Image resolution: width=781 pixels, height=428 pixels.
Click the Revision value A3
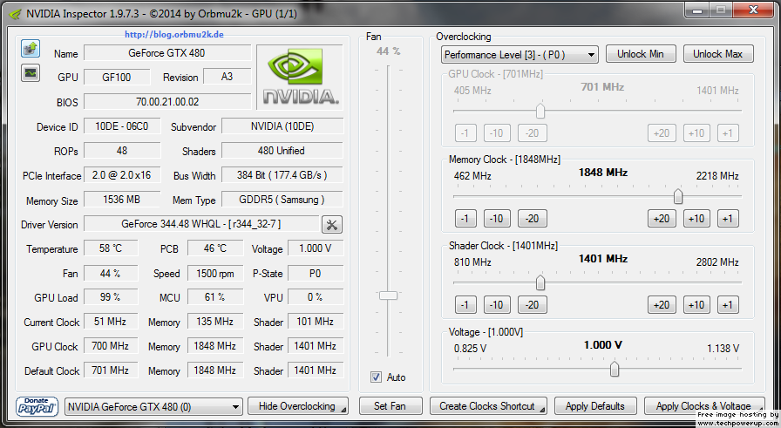228,77
